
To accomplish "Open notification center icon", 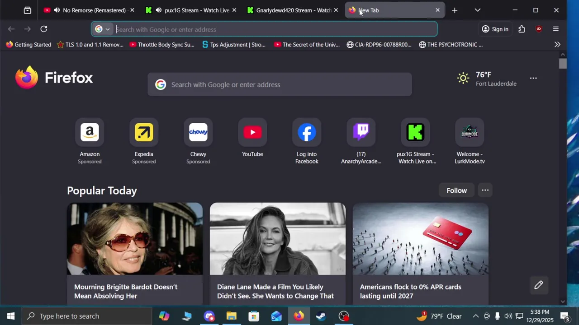I will click(x=565, y=316).
